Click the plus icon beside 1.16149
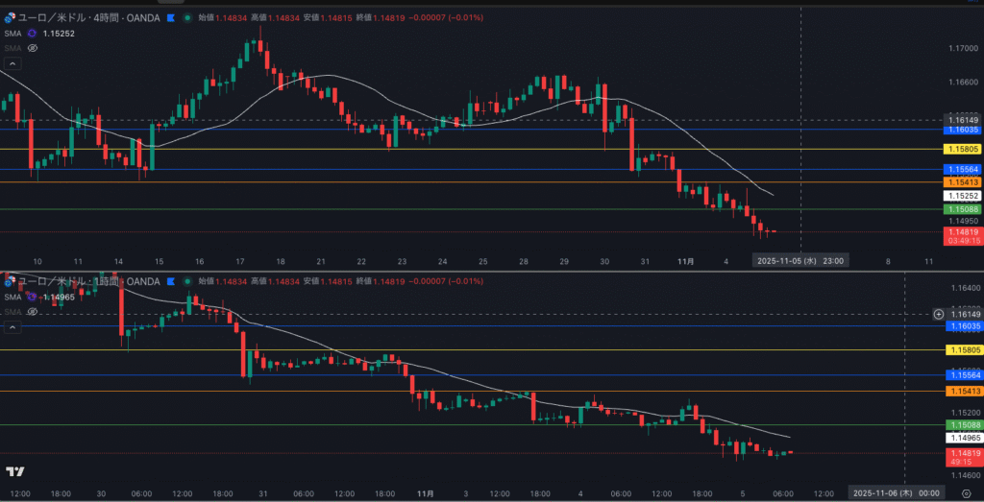984x502 pixels. pyautogui.click(x=938, y=314)
